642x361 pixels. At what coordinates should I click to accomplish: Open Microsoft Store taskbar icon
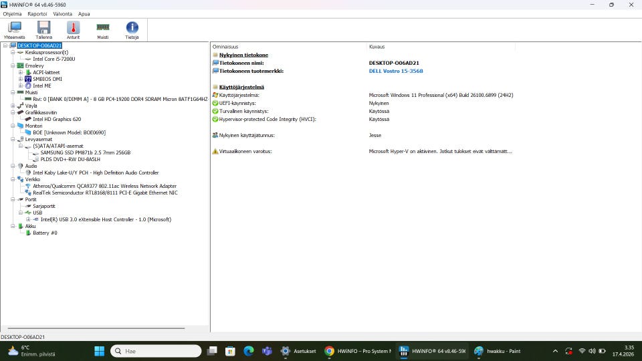click(x=230, y=351)
